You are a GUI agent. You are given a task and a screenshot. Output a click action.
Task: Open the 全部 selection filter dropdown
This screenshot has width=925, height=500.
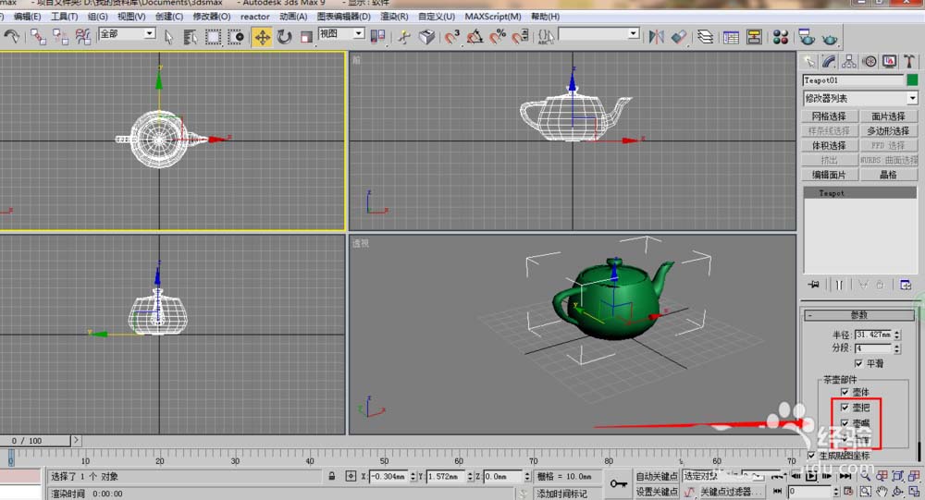[149, 34]
